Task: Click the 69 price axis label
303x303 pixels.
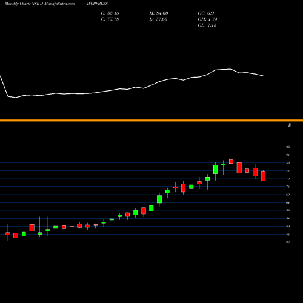Action: click(x=288, y=195)
